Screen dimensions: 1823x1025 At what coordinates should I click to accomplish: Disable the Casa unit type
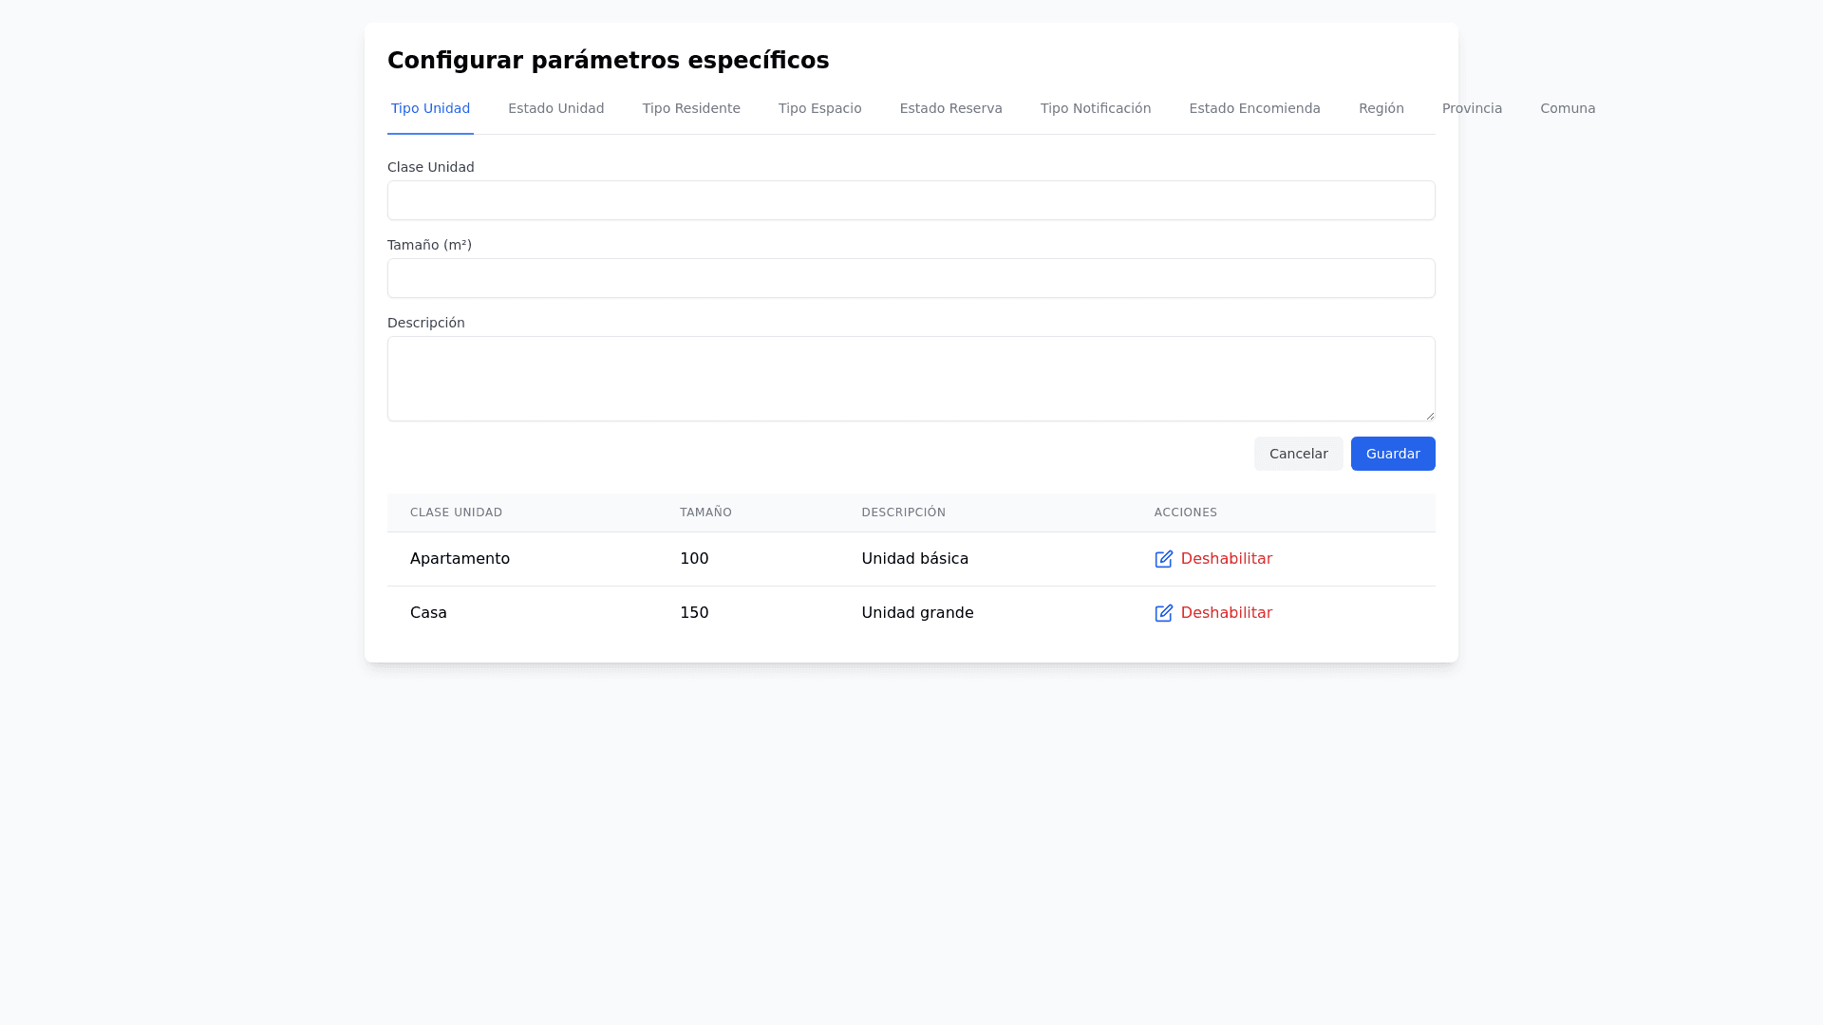click(1226, 613)
